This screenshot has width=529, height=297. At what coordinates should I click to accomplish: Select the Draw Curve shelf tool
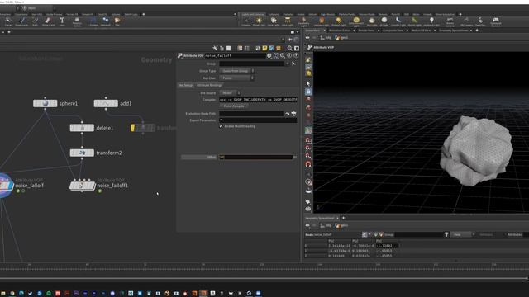(21, 22)
